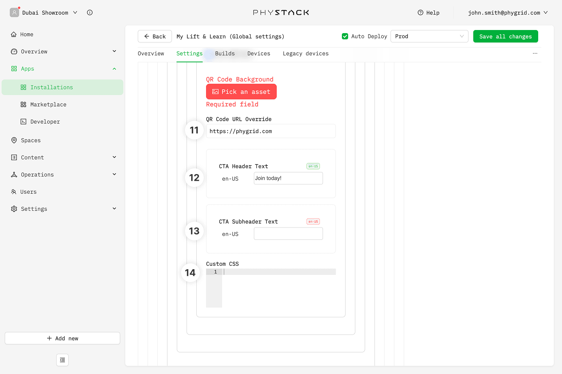Click the en-US red badge on CTA Subheader Text
562x374 pixels.
coord(313,222)
